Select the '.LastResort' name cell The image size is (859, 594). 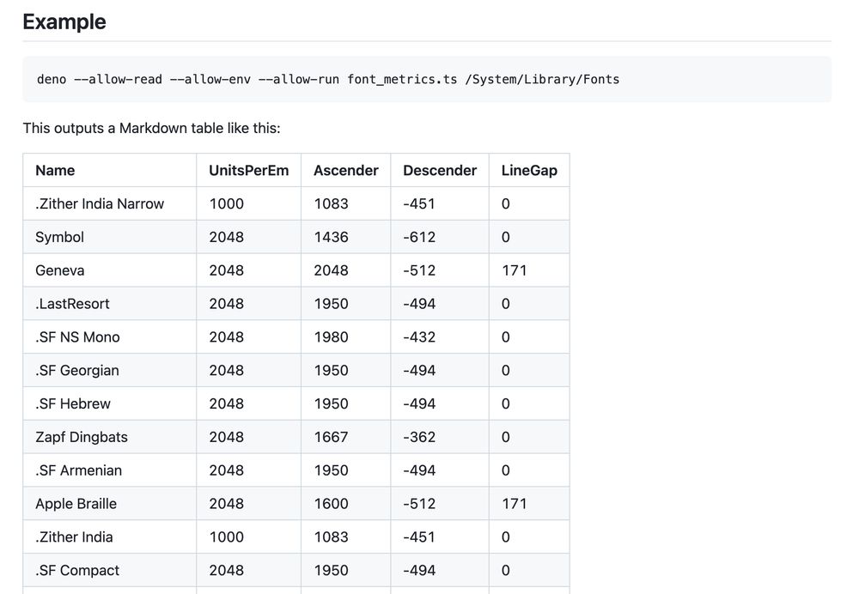click(110, 304)
